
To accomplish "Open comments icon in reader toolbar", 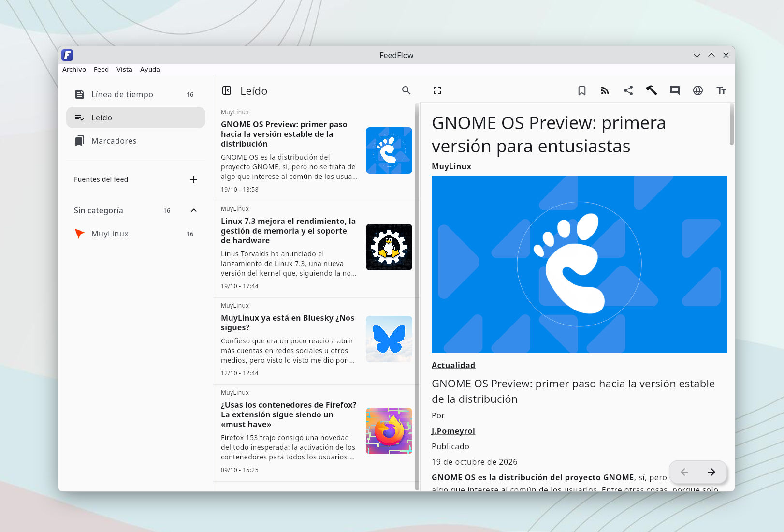I will pos(675,90).
